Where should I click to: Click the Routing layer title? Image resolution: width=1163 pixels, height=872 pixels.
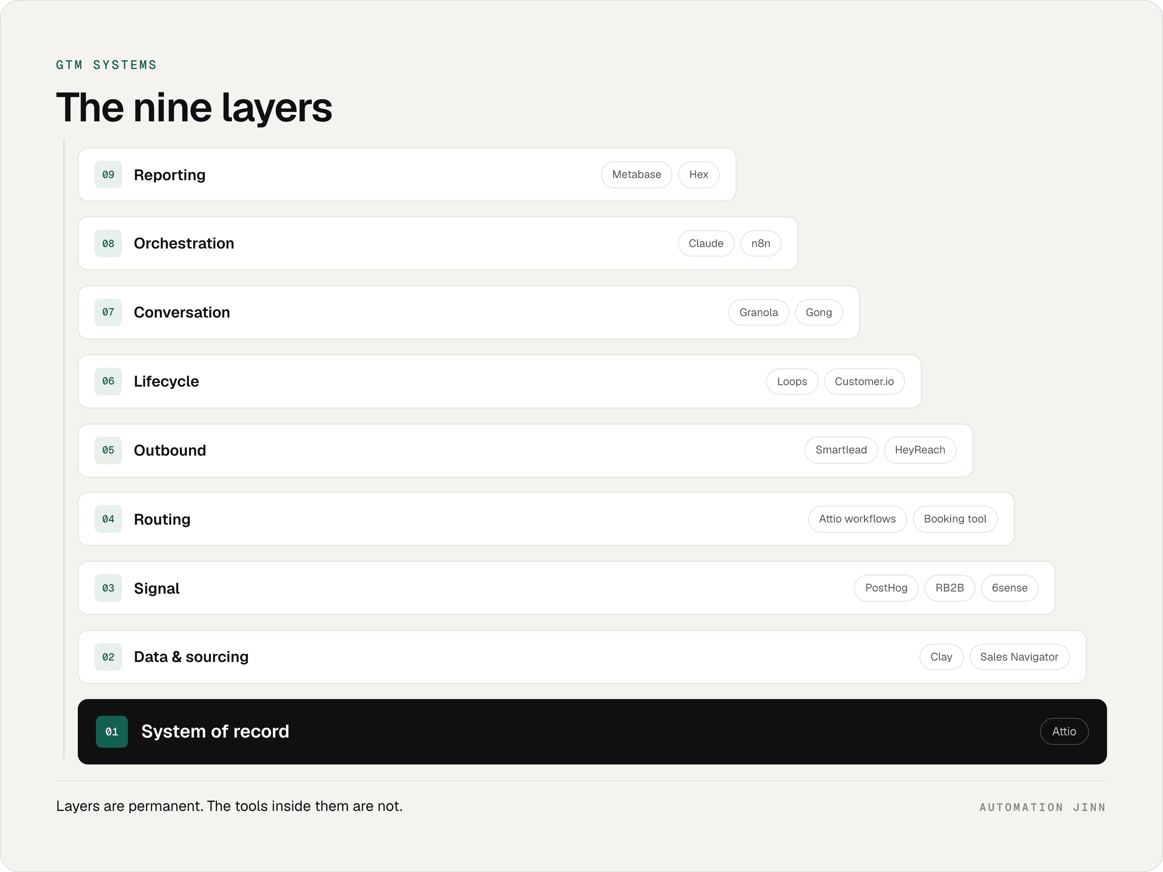162,519
